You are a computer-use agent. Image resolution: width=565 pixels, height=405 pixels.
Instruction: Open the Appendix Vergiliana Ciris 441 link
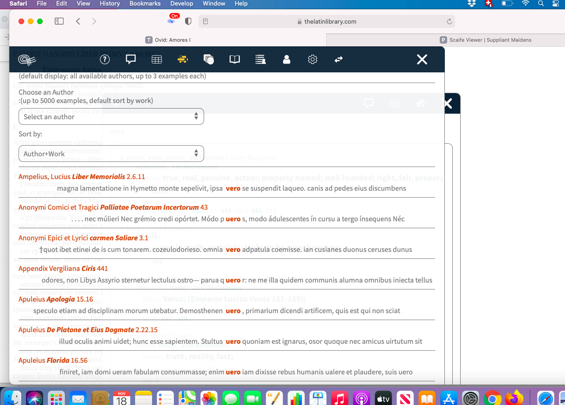pos(63,268)
